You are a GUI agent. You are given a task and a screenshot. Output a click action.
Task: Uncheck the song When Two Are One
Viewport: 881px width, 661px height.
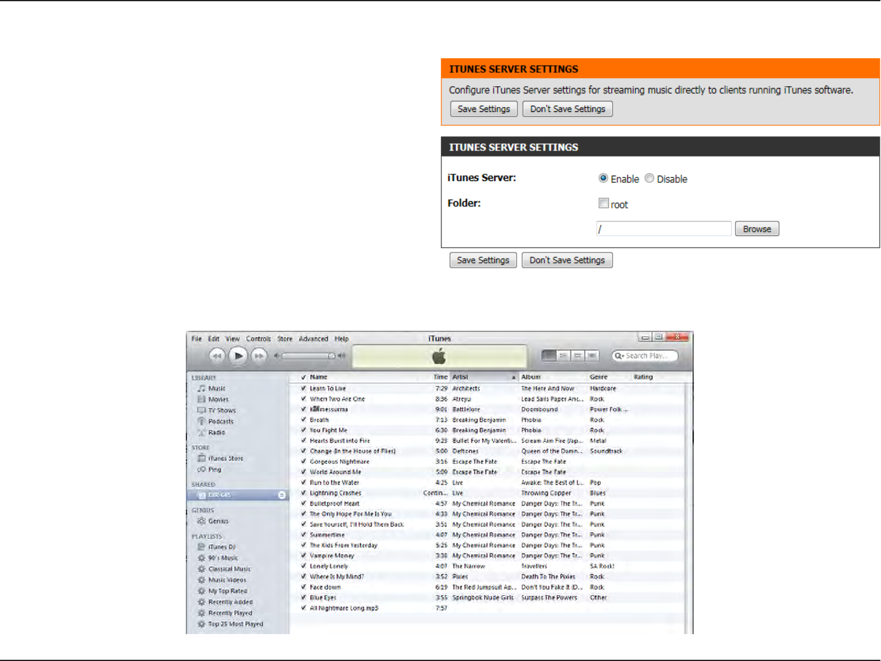303,399
